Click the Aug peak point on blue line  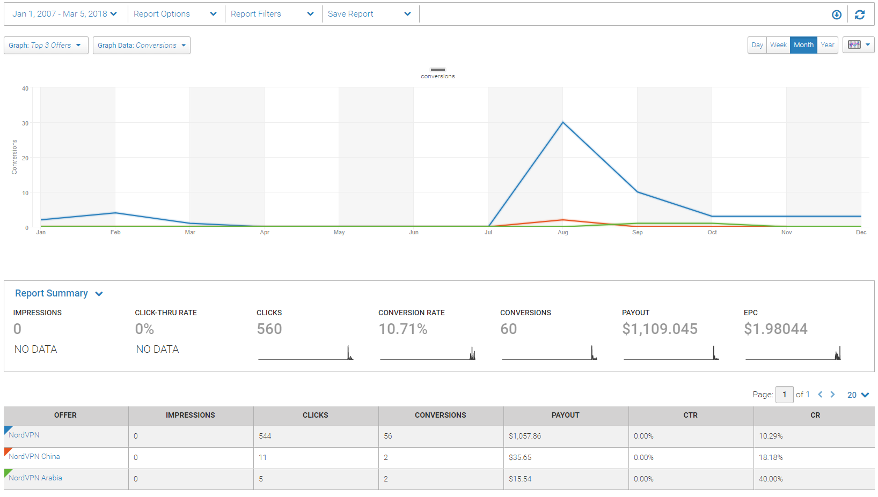coord(562,122)
